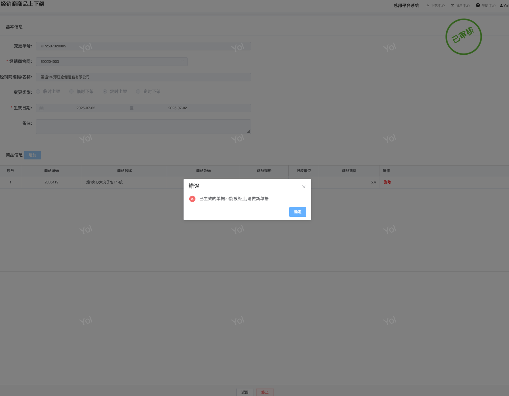Click the 总部平台系统 menu item
Screen dimensions: 509x396
[x=406, y=5]
